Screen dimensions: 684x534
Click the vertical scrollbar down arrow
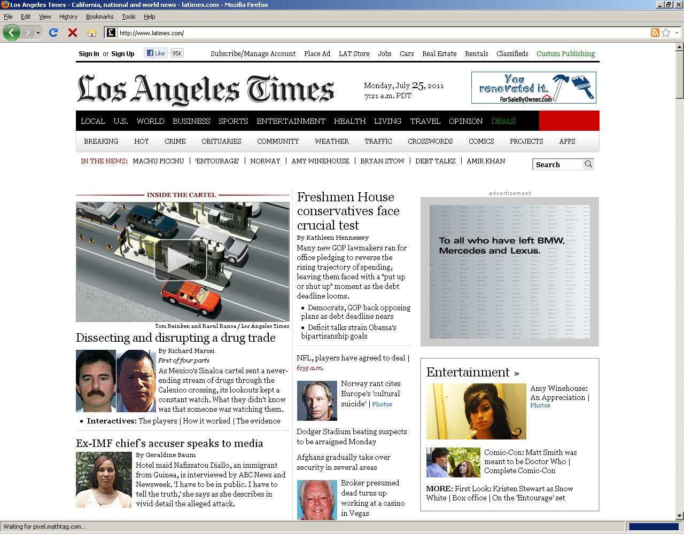click(x=680, y=516)
